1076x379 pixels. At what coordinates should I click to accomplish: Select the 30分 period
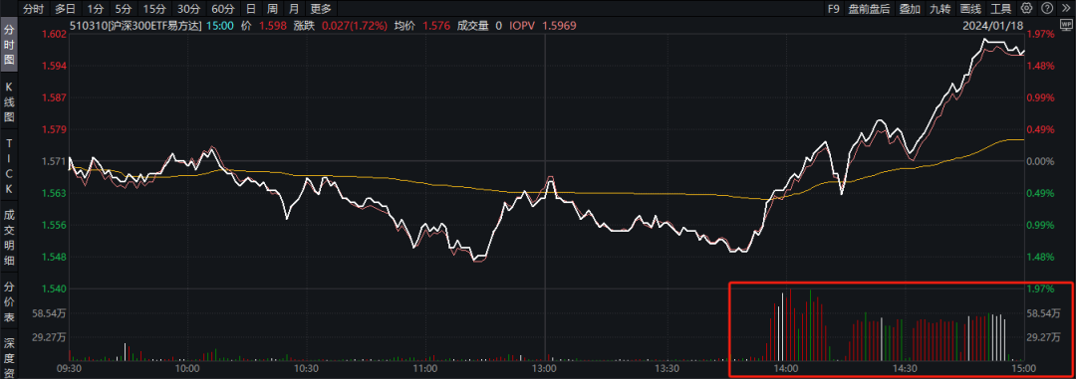pyautogui.click(x=188, y=9)
